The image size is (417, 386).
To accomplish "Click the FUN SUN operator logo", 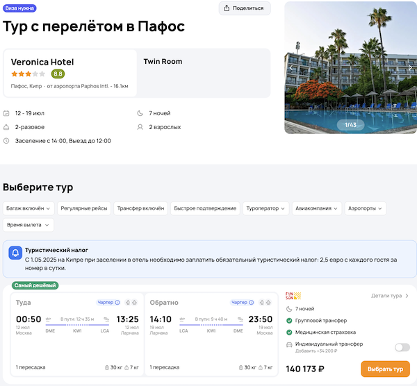I will pos(293,296).
